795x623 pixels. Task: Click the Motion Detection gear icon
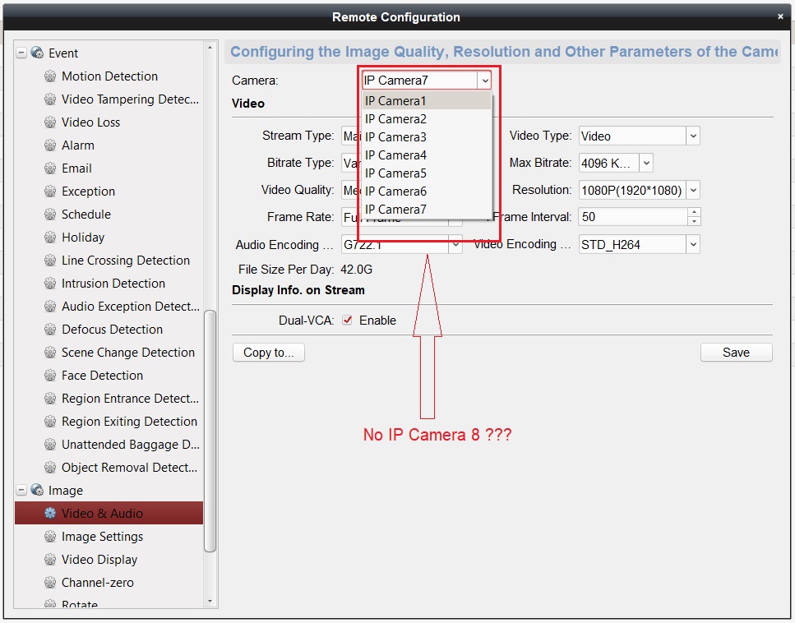pos(50,76)
